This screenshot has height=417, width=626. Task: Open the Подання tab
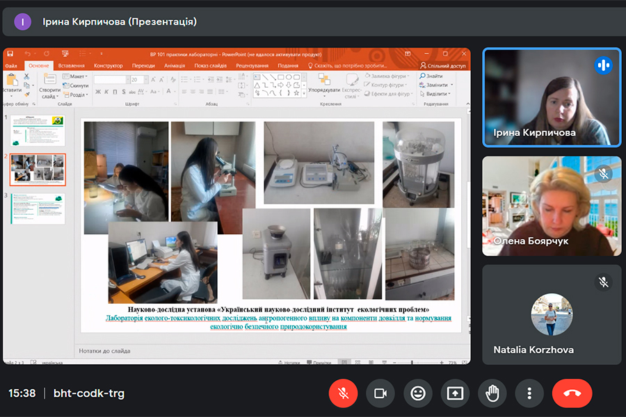(288, 66)
